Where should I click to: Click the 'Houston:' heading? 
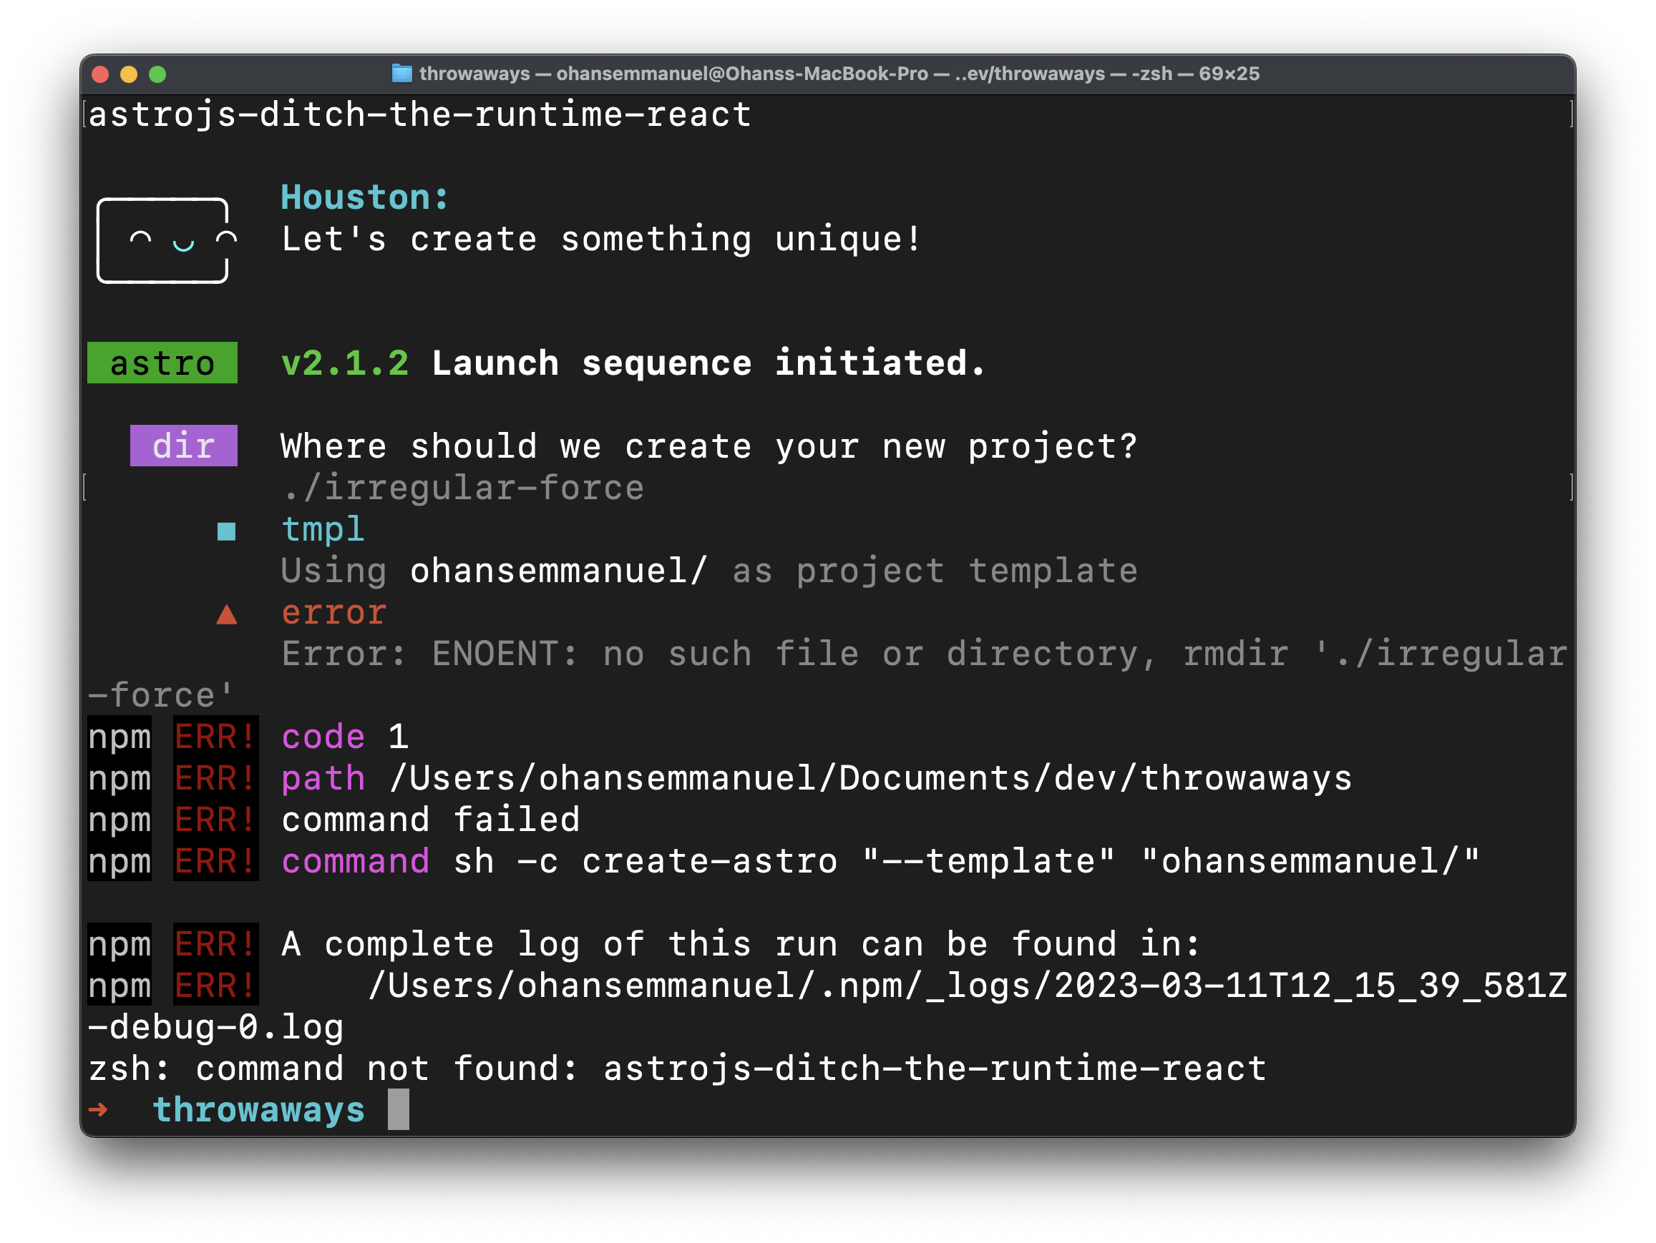tap(366, 197)
